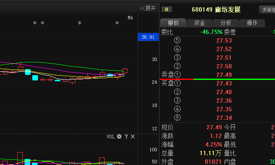Click the 决策 button at top right

(x=267, y=10)
